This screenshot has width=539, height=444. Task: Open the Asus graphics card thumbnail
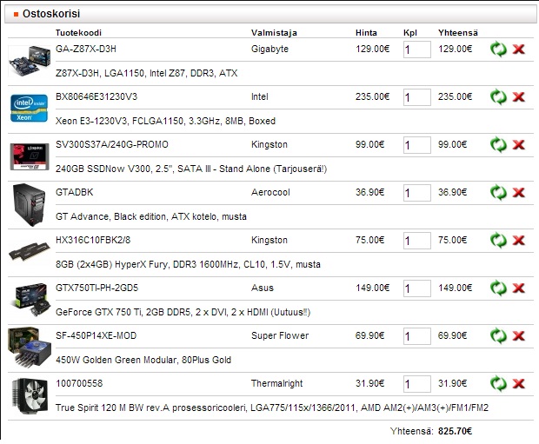coord(31,300)
